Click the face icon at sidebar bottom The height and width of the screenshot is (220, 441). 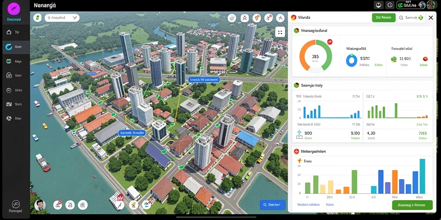pyautogui.click(x=15, y=204)
